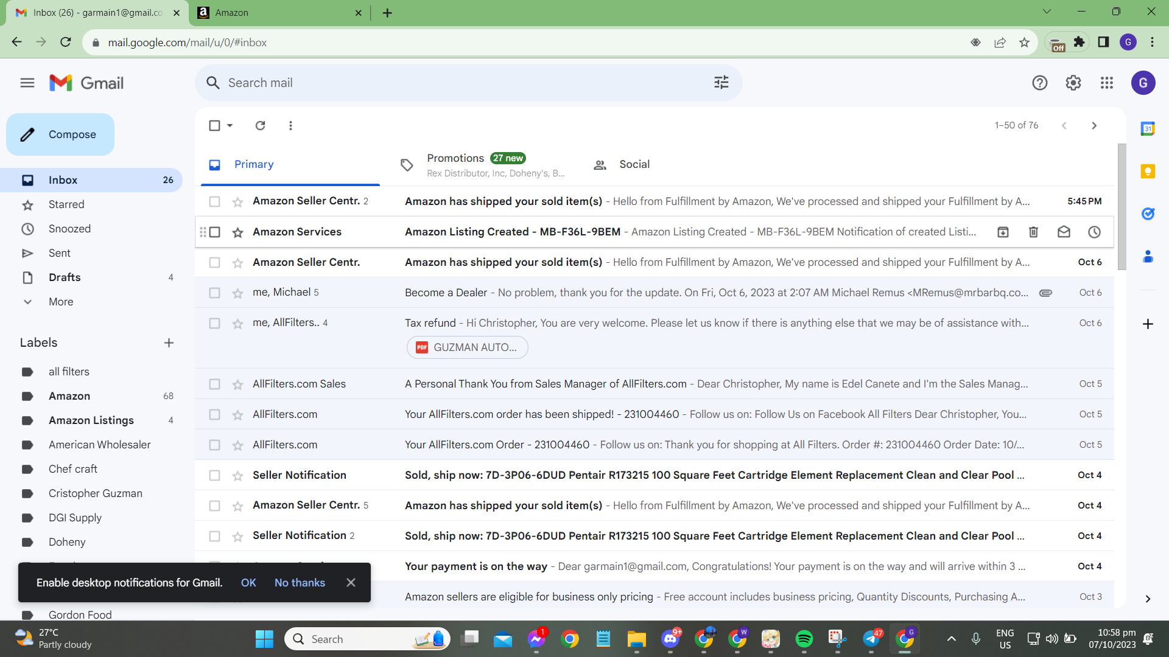Open the Amazon Listings label
1169x657 pixels.
(91, 420)
